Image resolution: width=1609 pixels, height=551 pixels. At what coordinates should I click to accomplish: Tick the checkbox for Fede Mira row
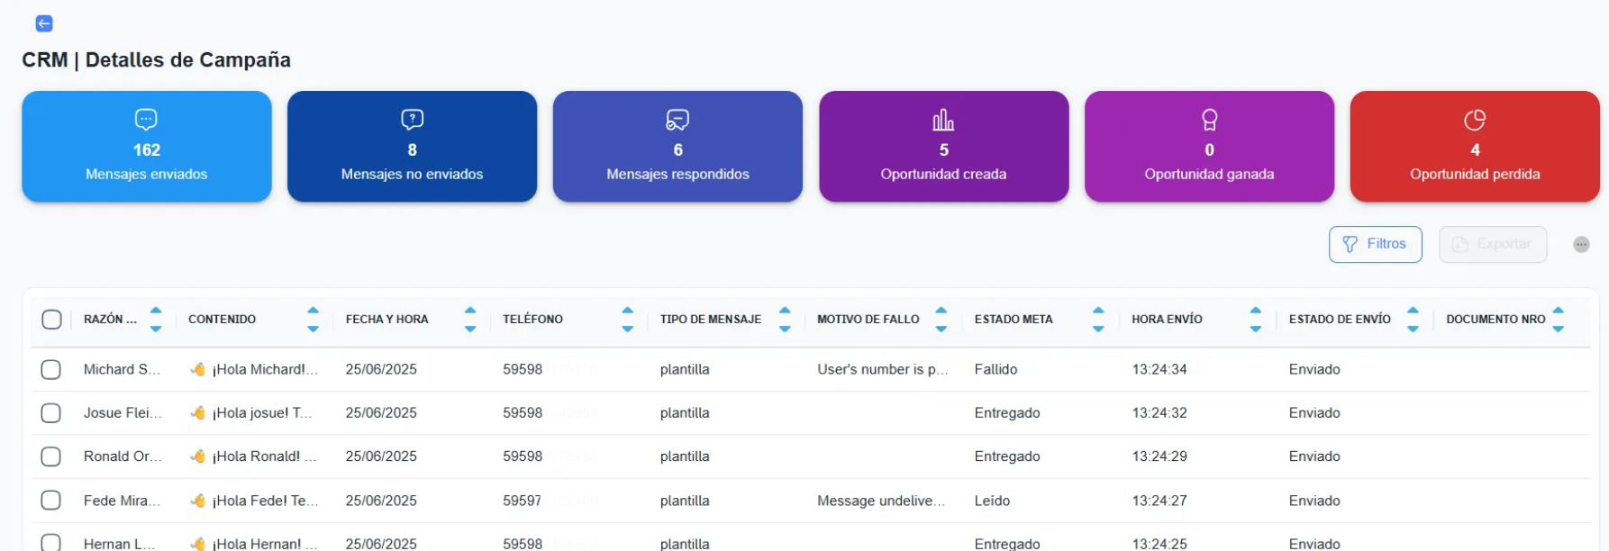(x=51, y=501)
